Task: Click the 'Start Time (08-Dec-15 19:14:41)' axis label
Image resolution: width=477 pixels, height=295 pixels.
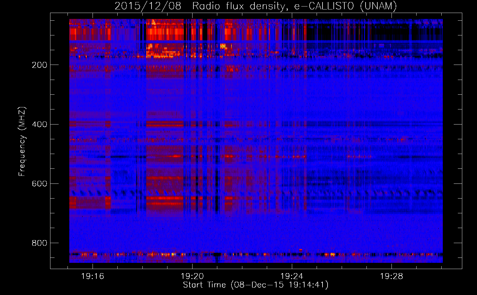Action: pyautogui.click(x=256, y=285)
